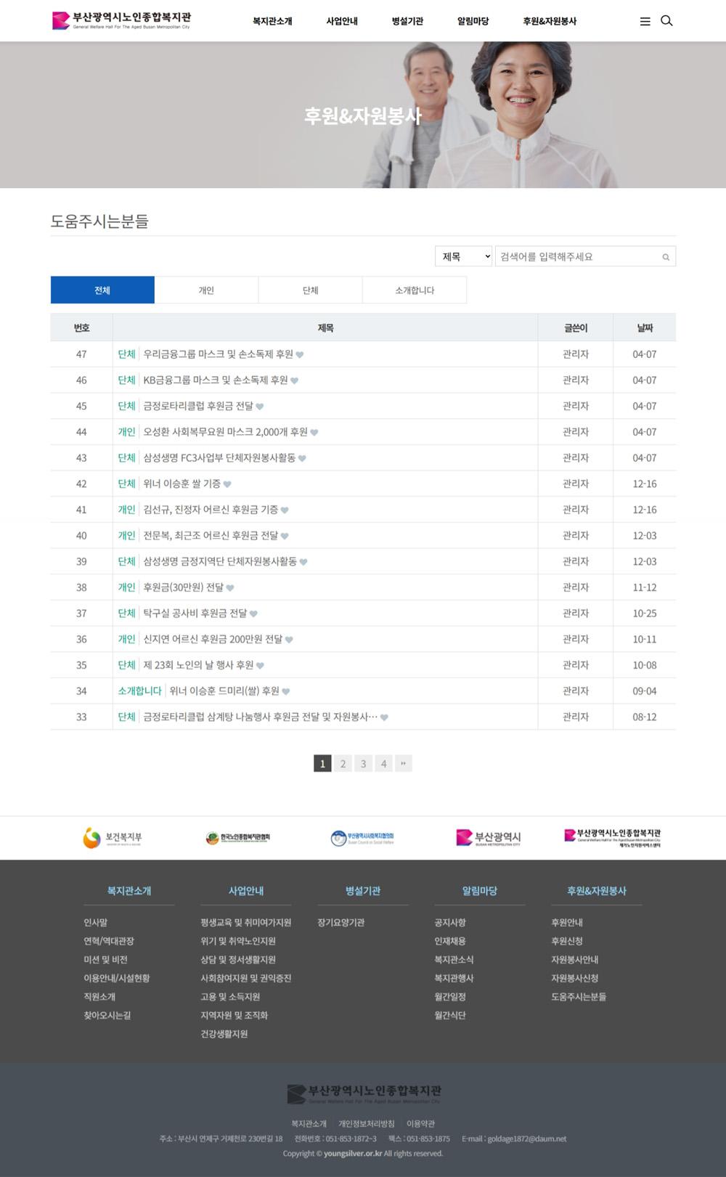
Task: Click the gray footer logo at bottom
Action: 364,1093
